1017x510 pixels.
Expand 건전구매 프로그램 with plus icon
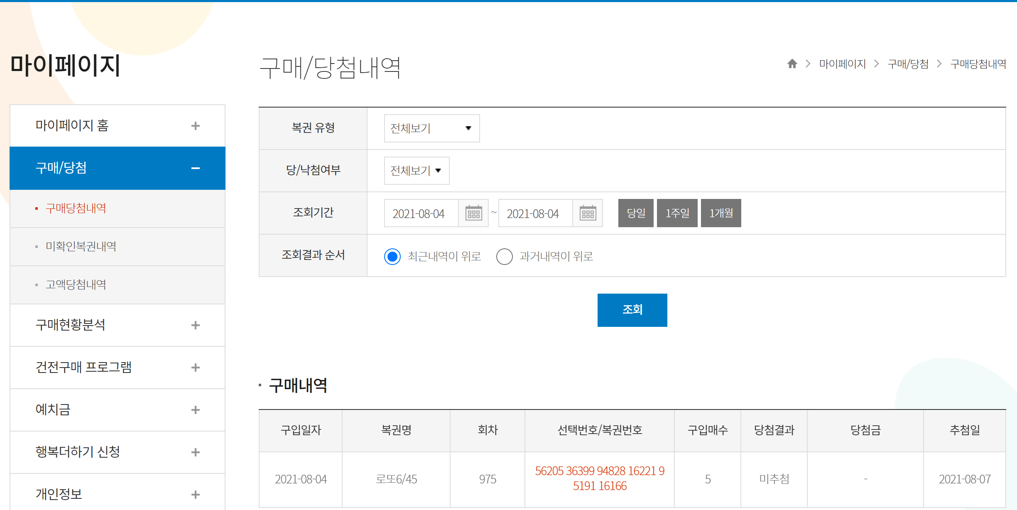(195, 368)
